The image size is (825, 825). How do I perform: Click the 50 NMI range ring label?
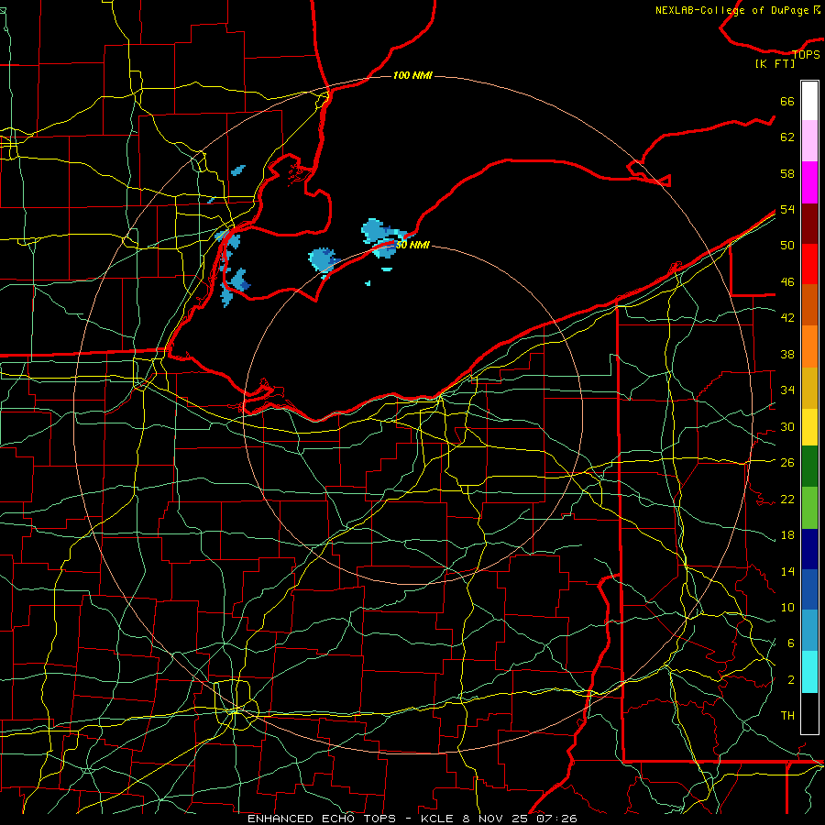412,245
